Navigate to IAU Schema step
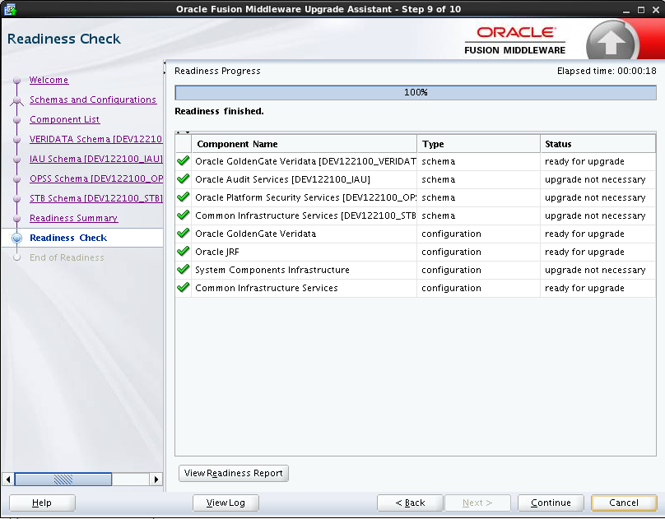This screenshot has width=665, height=519. (x=95, y=159)
